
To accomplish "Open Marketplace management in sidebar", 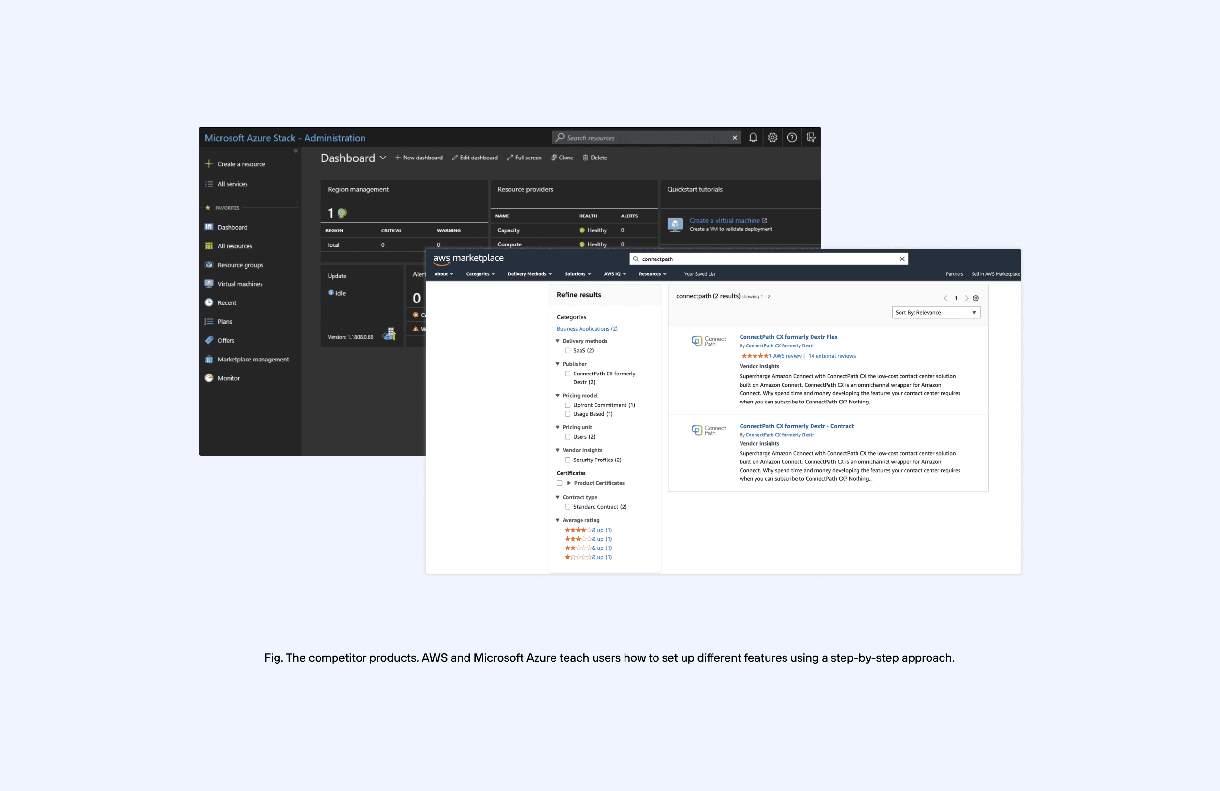I will pos(253,359).
